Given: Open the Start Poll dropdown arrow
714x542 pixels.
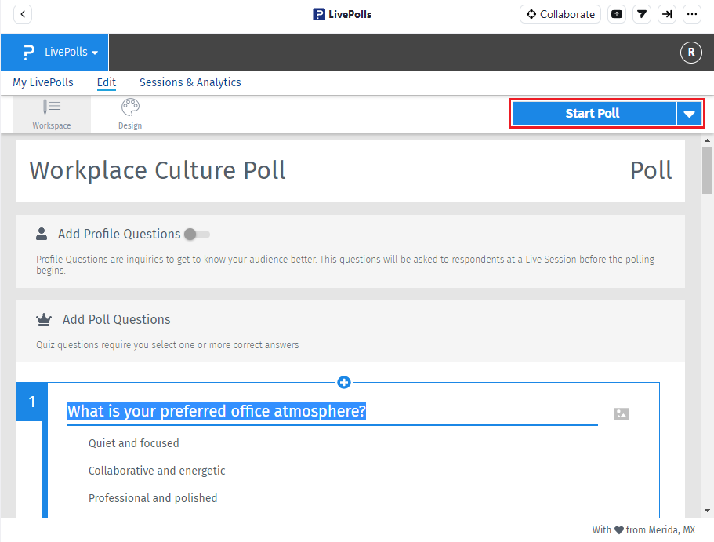Looking at the screenshot, I should (689, 113).
